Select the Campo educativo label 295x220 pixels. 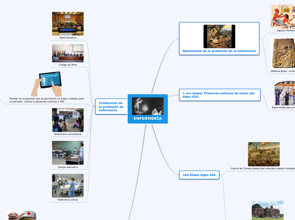[x=68, y=167]
